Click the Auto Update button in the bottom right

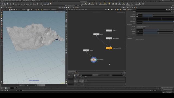coord(169,92)
